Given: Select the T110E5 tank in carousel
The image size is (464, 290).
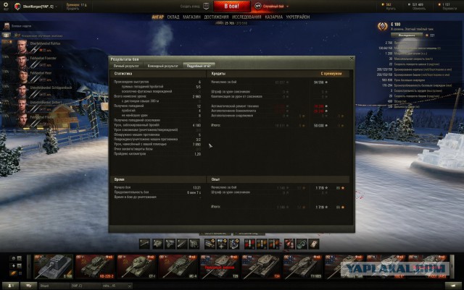Looking at the screenshot, I should [303, 267].
